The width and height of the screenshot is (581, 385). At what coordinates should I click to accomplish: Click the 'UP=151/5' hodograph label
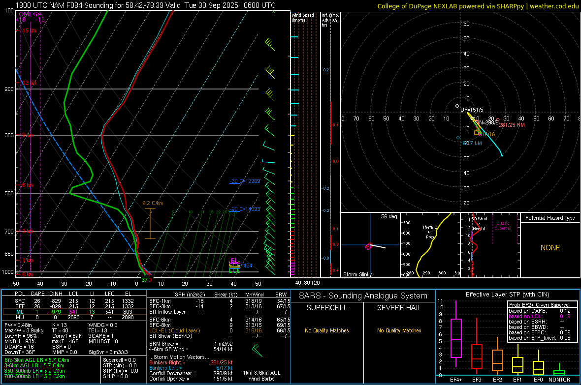click(472, 110)
